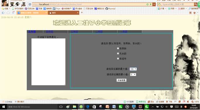The image size is (200, 110).
Task: Open the 网银 dropdown in toolbar
Action: [172, 9]
